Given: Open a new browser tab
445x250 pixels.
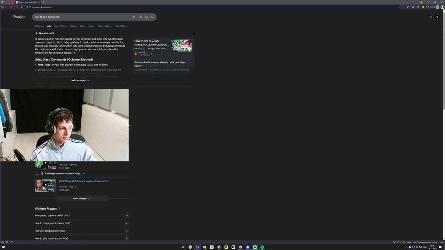Looking at the screenshot, I should pyautogui.click(x=43, y=2).
